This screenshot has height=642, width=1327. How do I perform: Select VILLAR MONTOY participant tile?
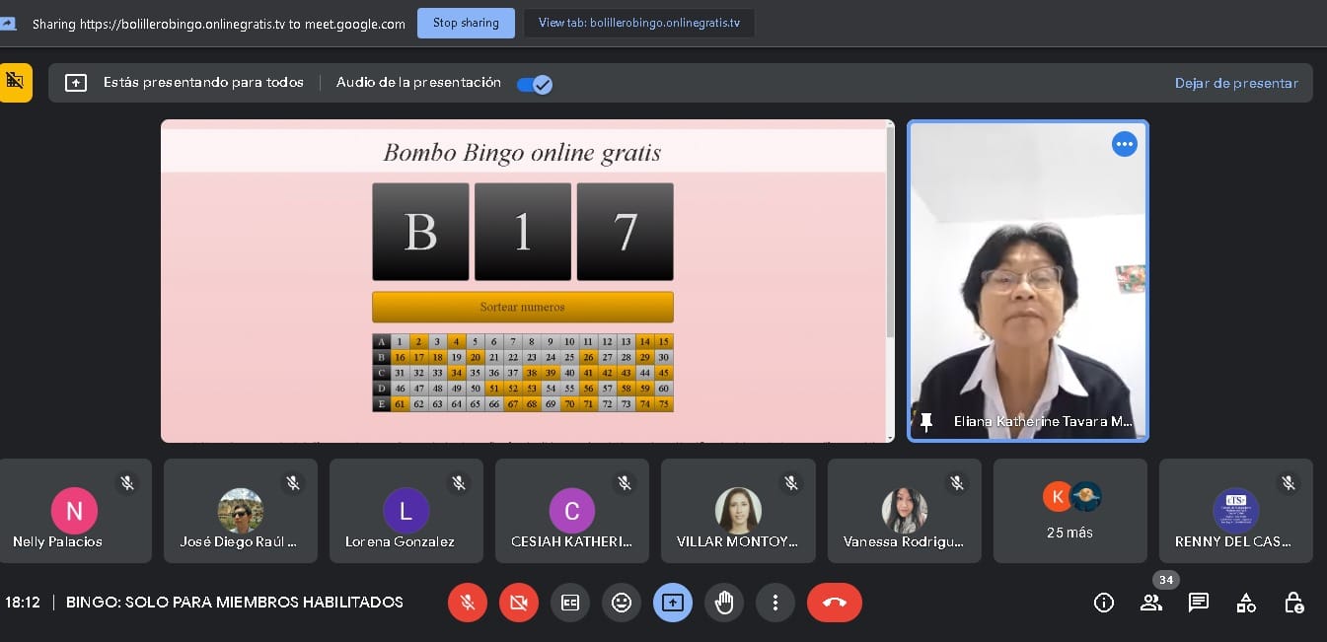pyautogui.click(x=738, y=511)
